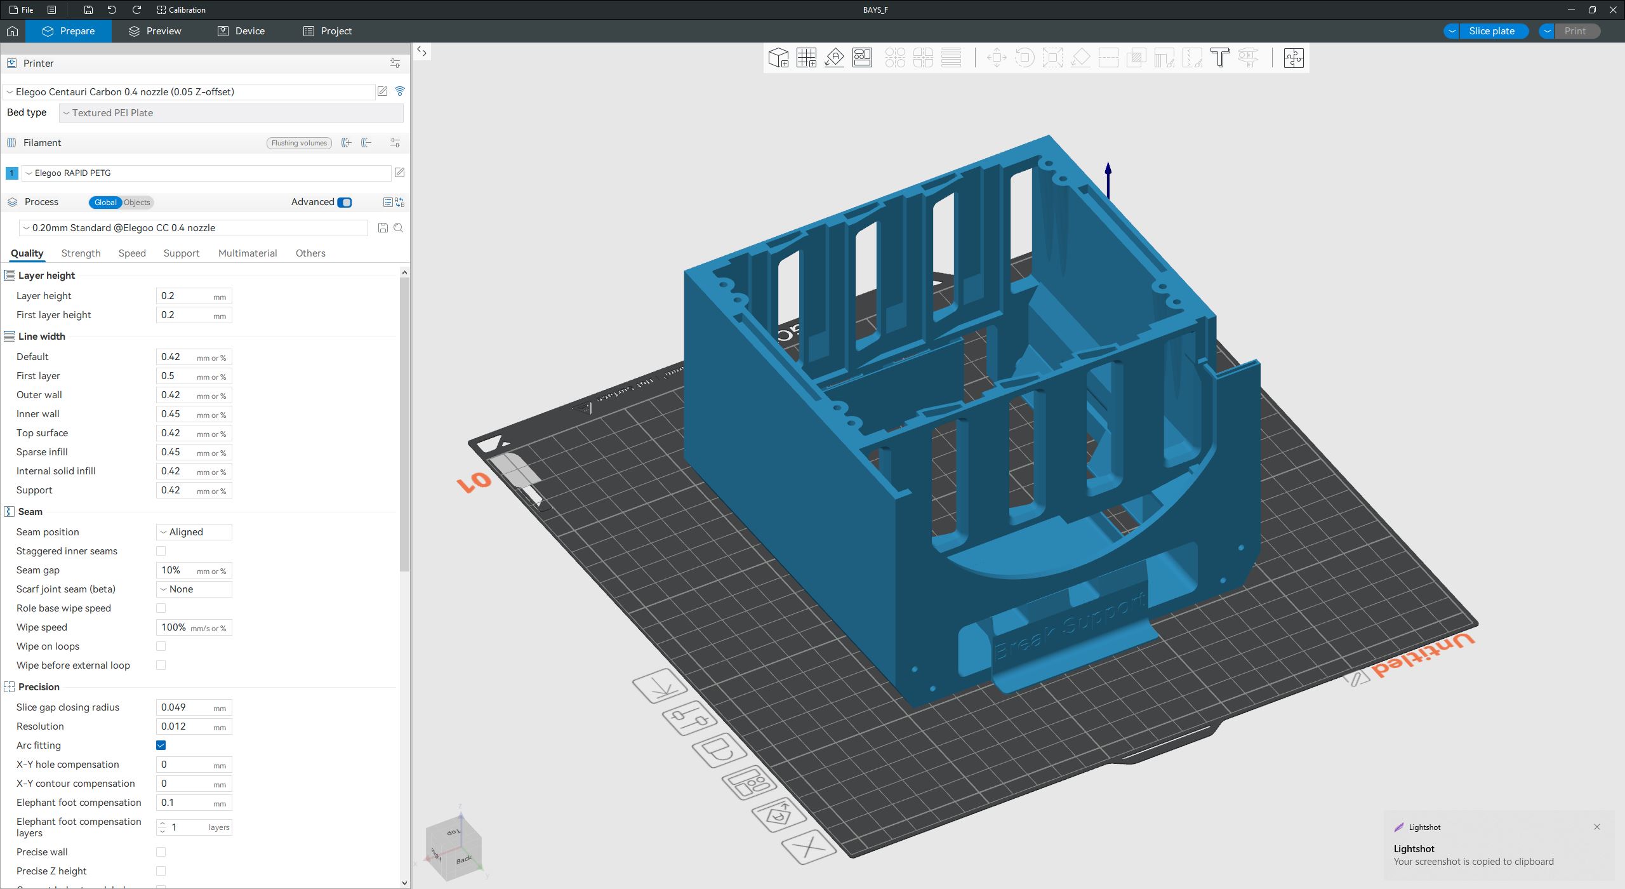Screen dimensions: 1625x889
Task: Click the filament 1 color swatch
Action: tap(11, 173)
